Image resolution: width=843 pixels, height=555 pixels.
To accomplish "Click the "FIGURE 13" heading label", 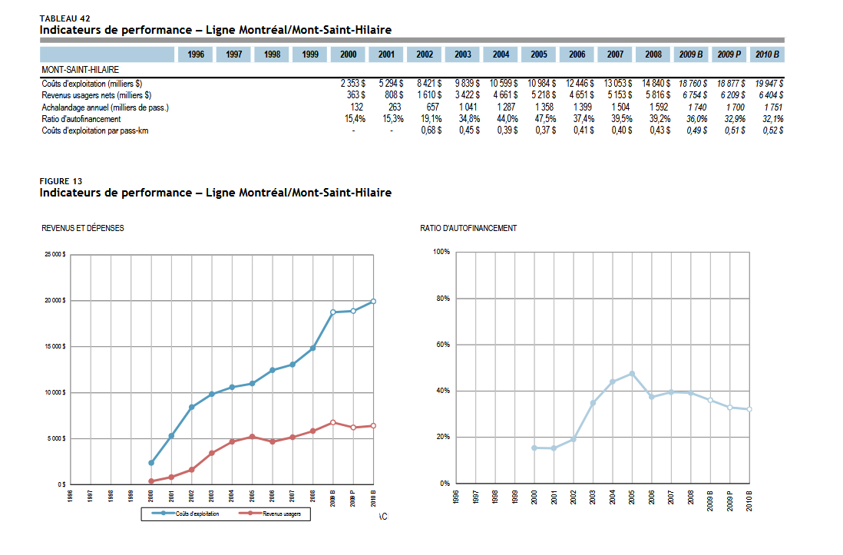I will pyautogui.click(x=61, y=180).
